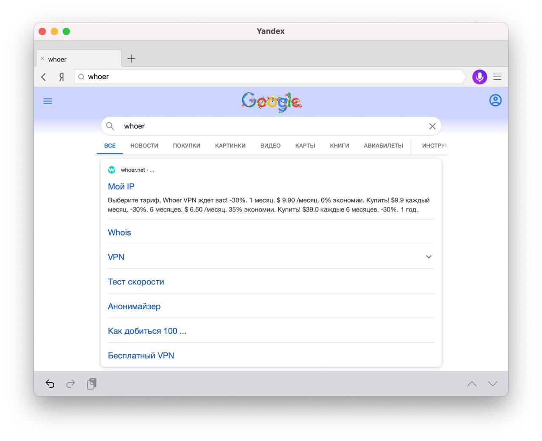The image size is (542, 441).
Task: Open the Whois sitelink
Action: (x=119, y=232)
